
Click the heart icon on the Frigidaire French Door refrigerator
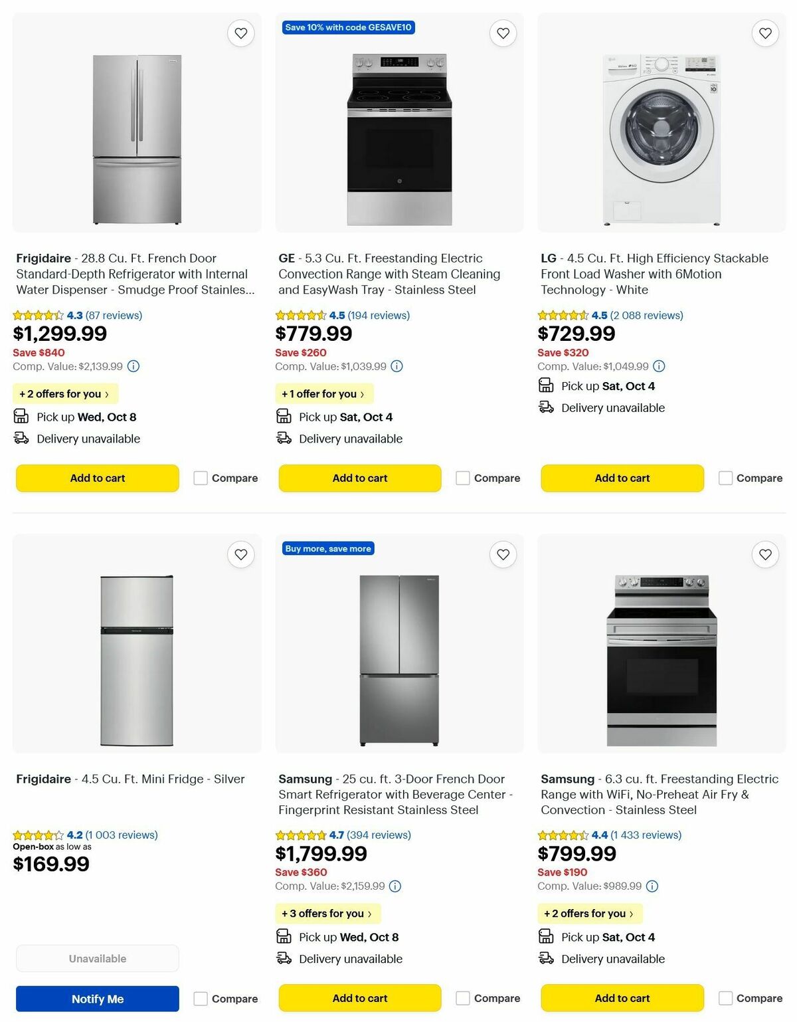click(242, 32)
